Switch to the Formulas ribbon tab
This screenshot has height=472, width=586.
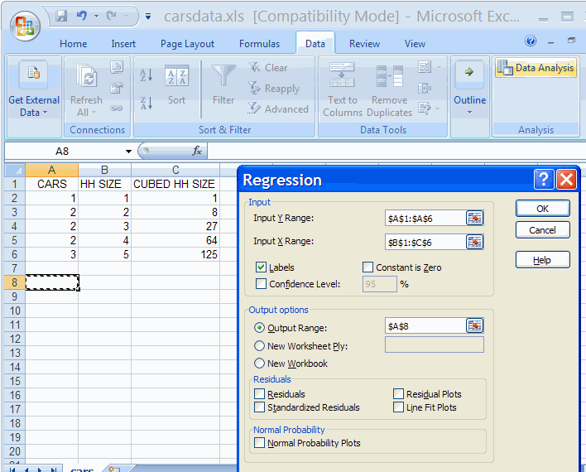(x=259, y=44)
